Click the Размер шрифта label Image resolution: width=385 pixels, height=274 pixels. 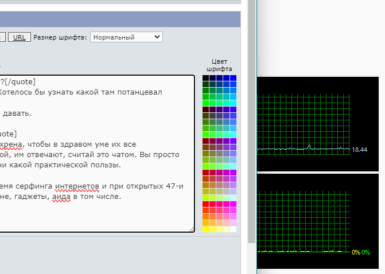point(60,37)
